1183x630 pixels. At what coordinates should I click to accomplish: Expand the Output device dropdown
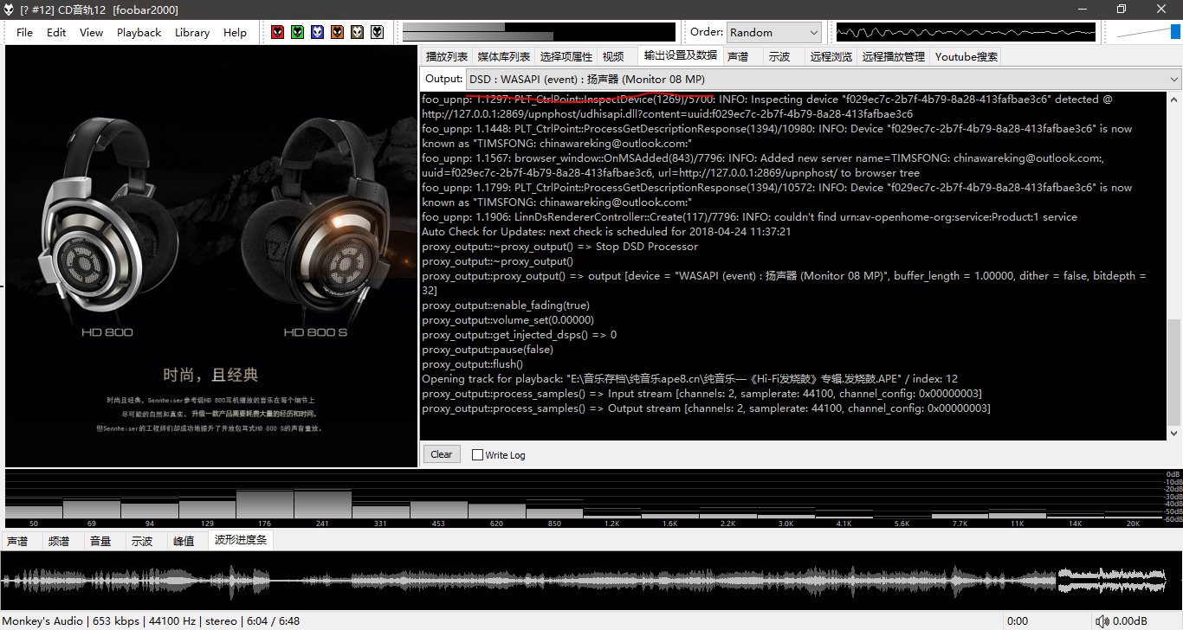point(823,80)
